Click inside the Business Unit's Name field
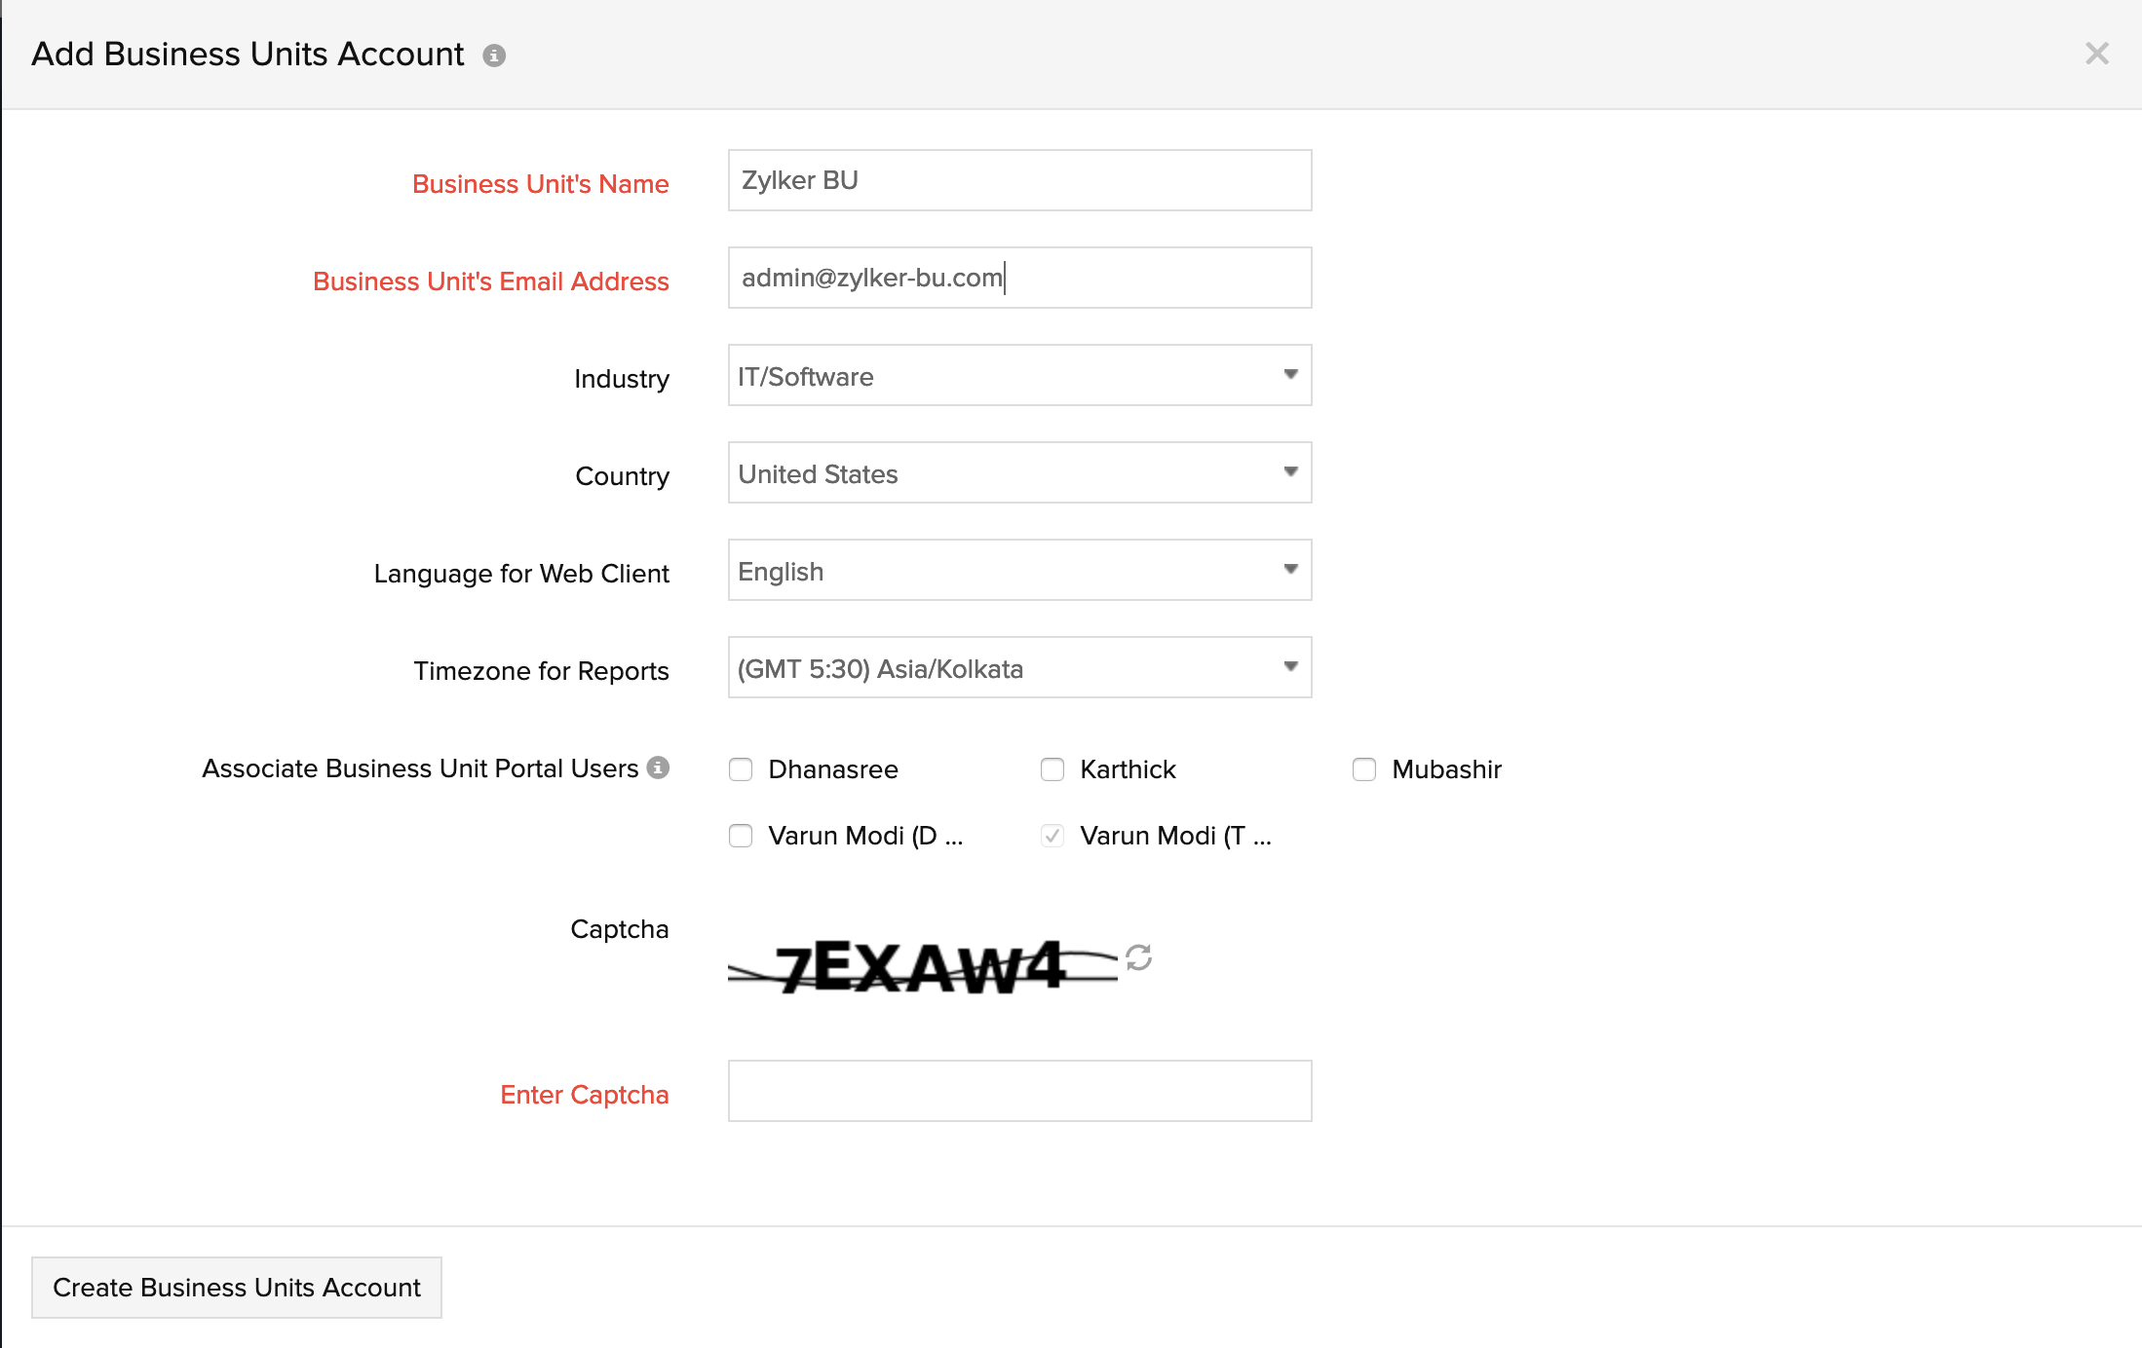The width and height of the screenshot is (2142, 1348). click(1019, 180)
